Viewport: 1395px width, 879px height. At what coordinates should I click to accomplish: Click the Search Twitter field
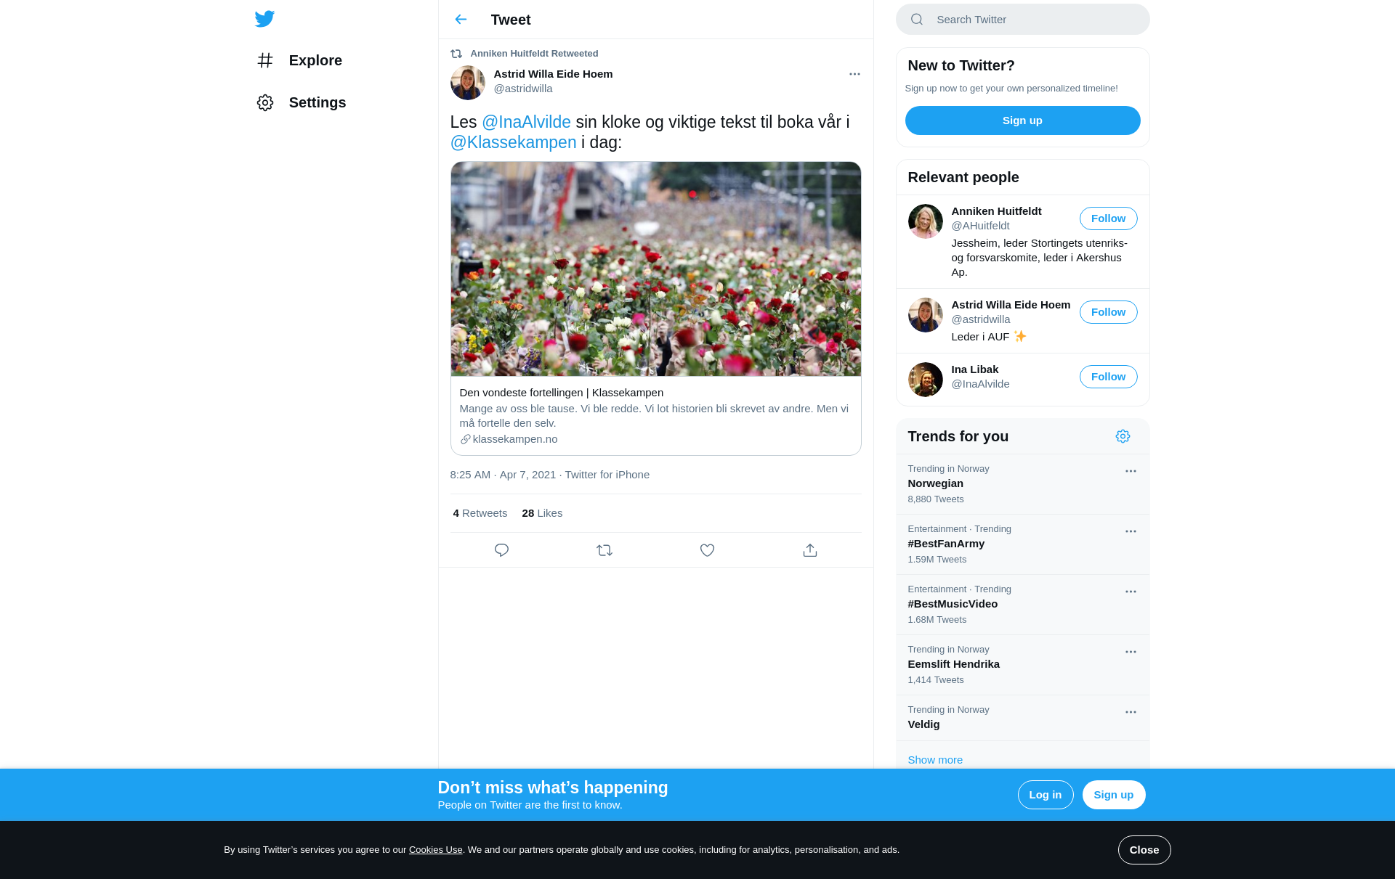[x=1022, y=20]
